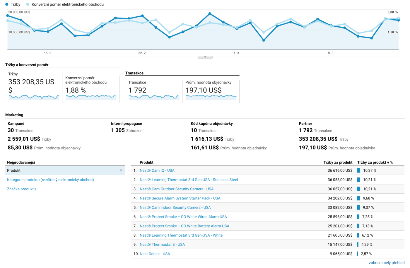Click the Kampaně heading under Marketing
Screen dimensions: 410x268
tap(16, 124)
